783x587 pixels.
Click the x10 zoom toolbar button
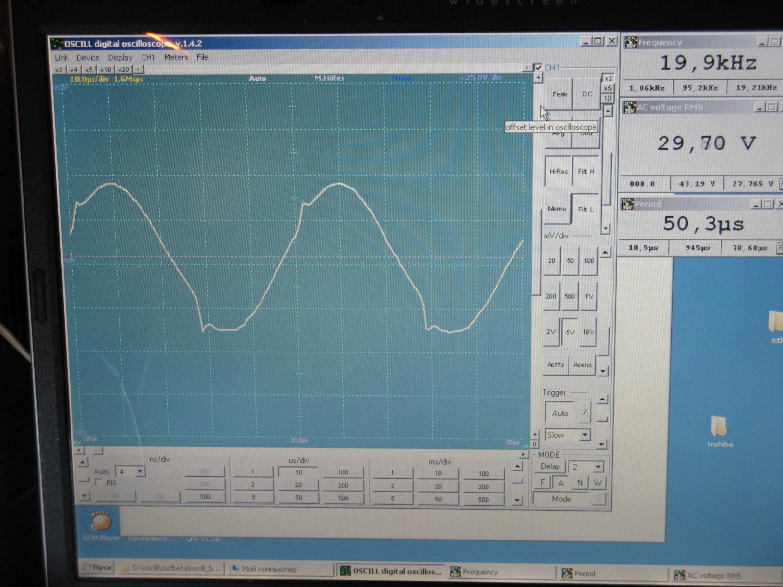[x=105, y=70]
